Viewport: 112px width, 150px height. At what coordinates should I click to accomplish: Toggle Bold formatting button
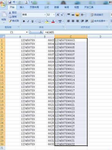(24, 21)
